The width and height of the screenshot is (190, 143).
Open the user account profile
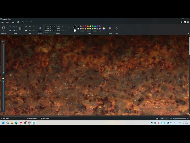point(185,22)
